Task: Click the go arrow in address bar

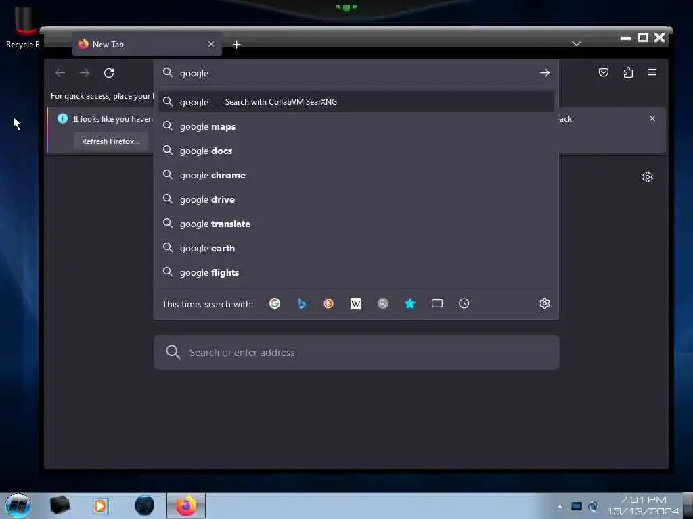Action: coord(545,73)
